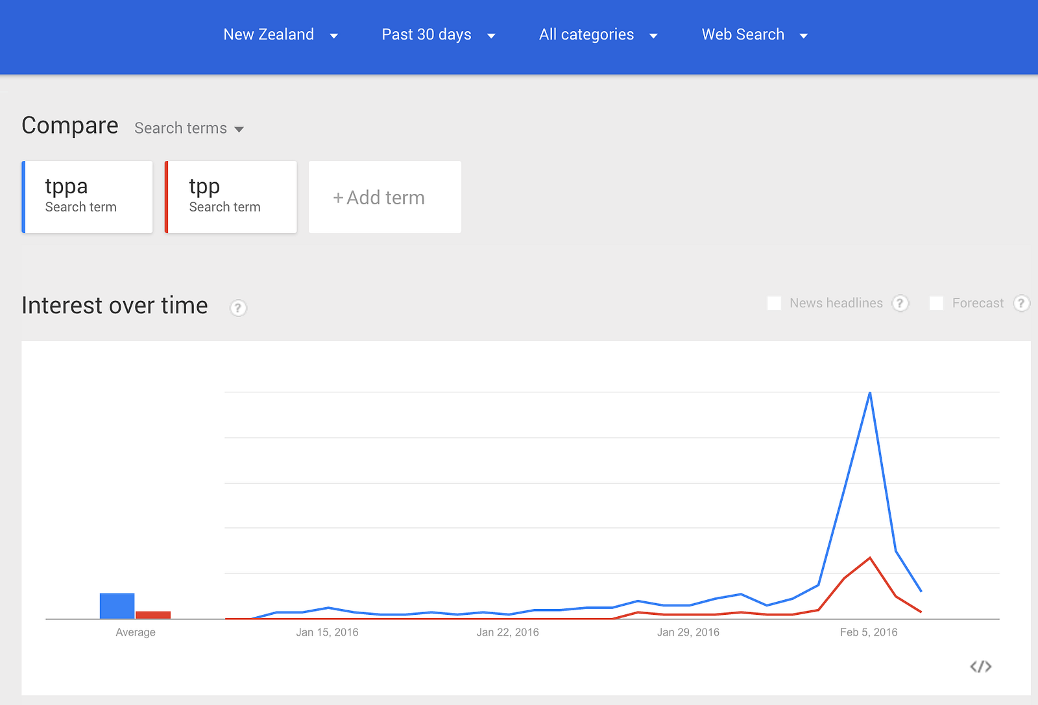The image size is (1038, 705).
Task: Click the blue tppa average bar
Action: pos(117,606)
